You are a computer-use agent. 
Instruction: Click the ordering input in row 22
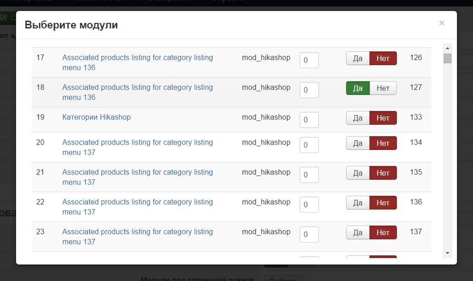pyautogui.click(x=309, y=204)
